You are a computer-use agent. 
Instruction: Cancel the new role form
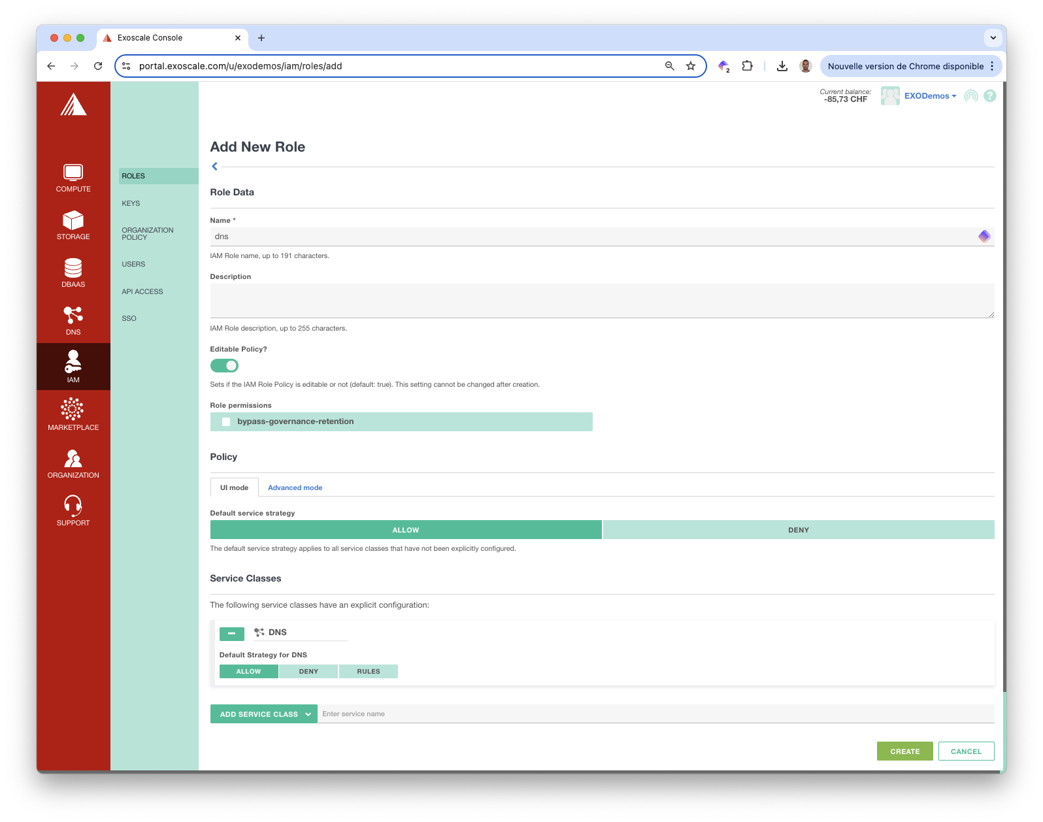(x=966, y=751)
